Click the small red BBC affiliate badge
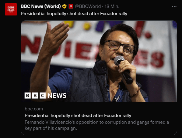 coord(71,6)
